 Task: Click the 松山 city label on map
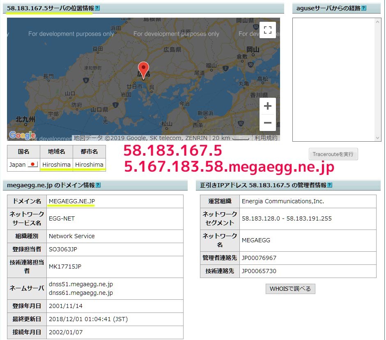click(167, 124)
